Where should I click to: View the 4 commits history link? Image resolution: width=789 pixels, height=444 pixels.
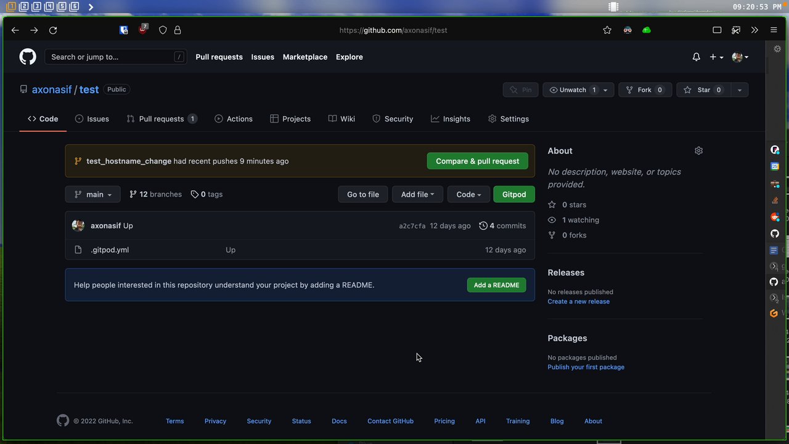click(x=502, y=226)
